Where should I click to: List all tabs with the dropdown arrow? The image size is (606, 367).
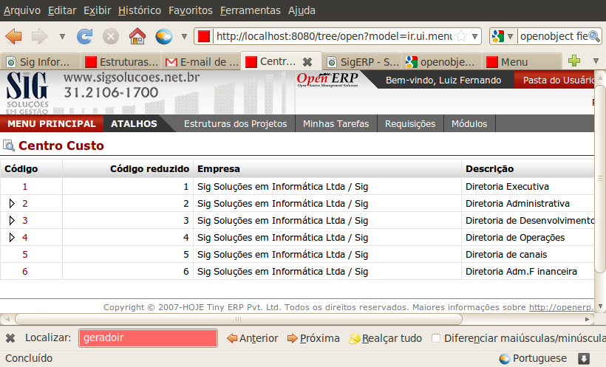(596, 61)
